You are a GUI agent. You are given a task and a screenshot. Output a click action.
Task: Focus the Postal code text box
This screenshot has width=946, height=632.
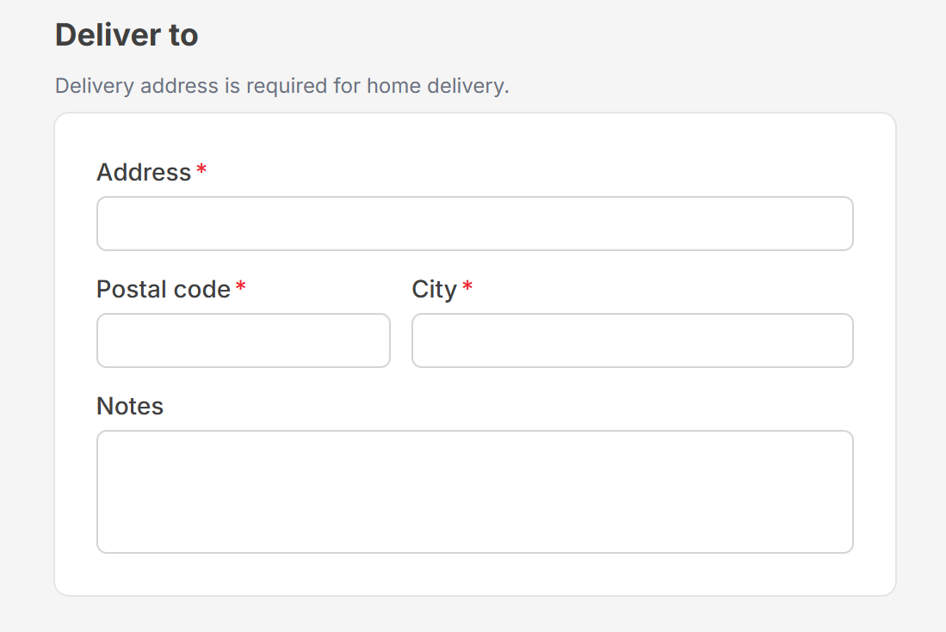coord(243,341)
